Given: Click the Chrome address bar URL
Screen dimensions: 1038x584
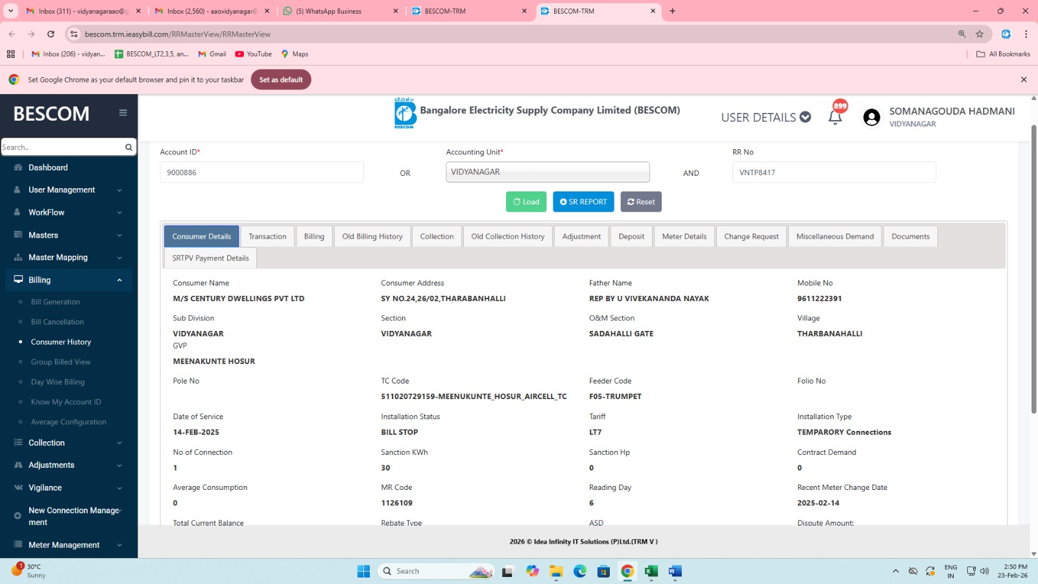Looking at the screenshot, I should coord(177,34).
